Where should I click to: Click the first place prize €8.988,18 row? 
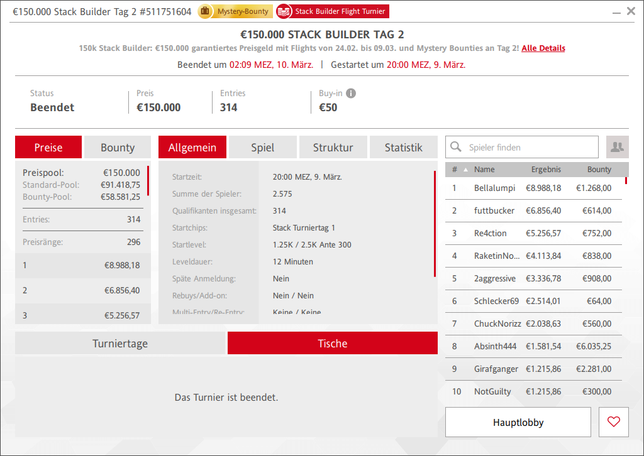83,265
